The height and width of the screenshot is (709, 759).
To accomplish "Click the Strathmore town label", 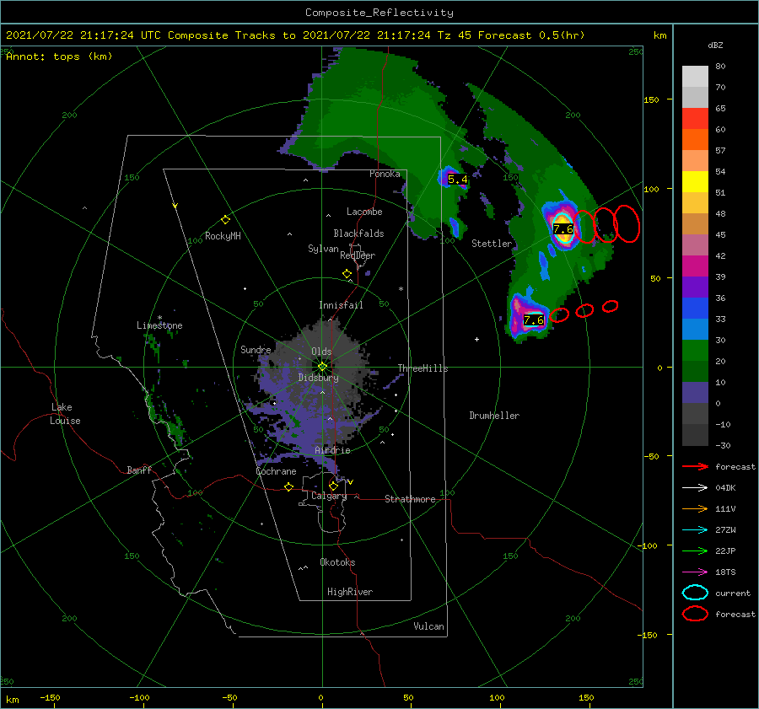I will click(x=410, y=499).
